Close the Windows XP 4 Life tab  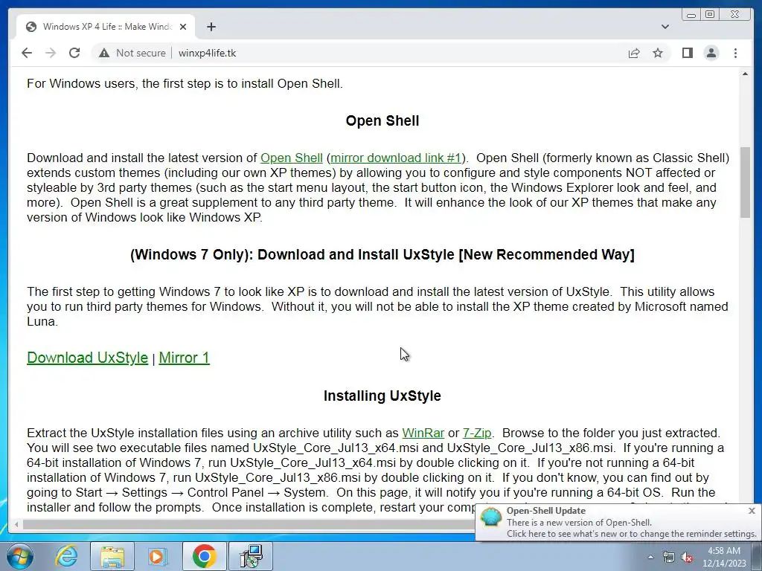click(183, 27)
